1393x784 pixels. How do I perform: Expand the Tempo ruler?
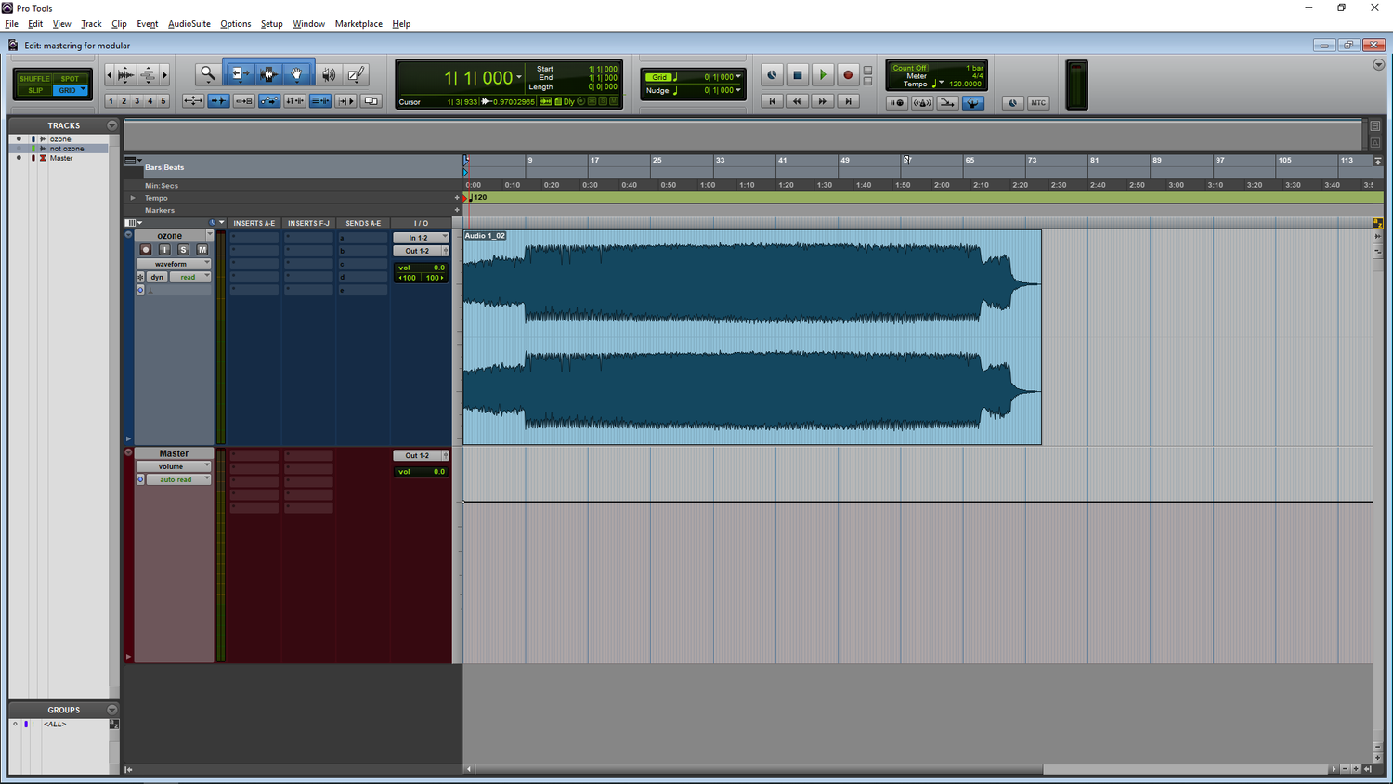pyautogui.click(x=133, y=198)
